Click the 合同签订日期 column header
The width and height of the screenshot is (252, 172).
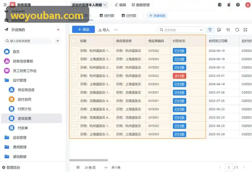(x=218, y=41)
